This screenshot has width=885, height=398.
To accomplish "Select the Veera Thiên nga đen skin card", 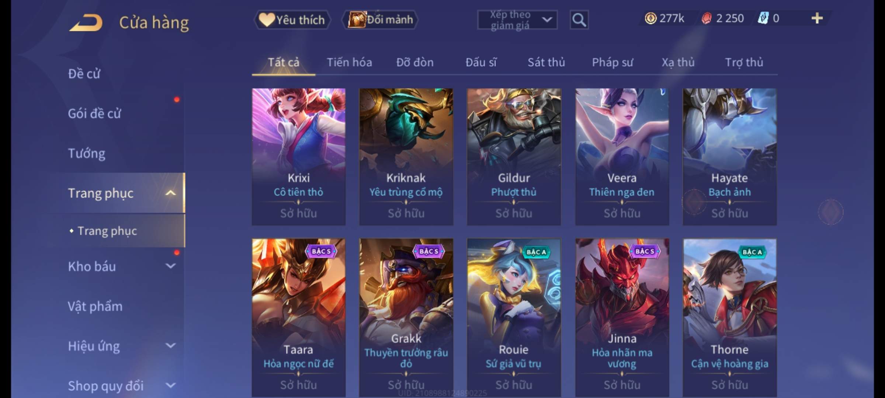I will pos(622,157).
